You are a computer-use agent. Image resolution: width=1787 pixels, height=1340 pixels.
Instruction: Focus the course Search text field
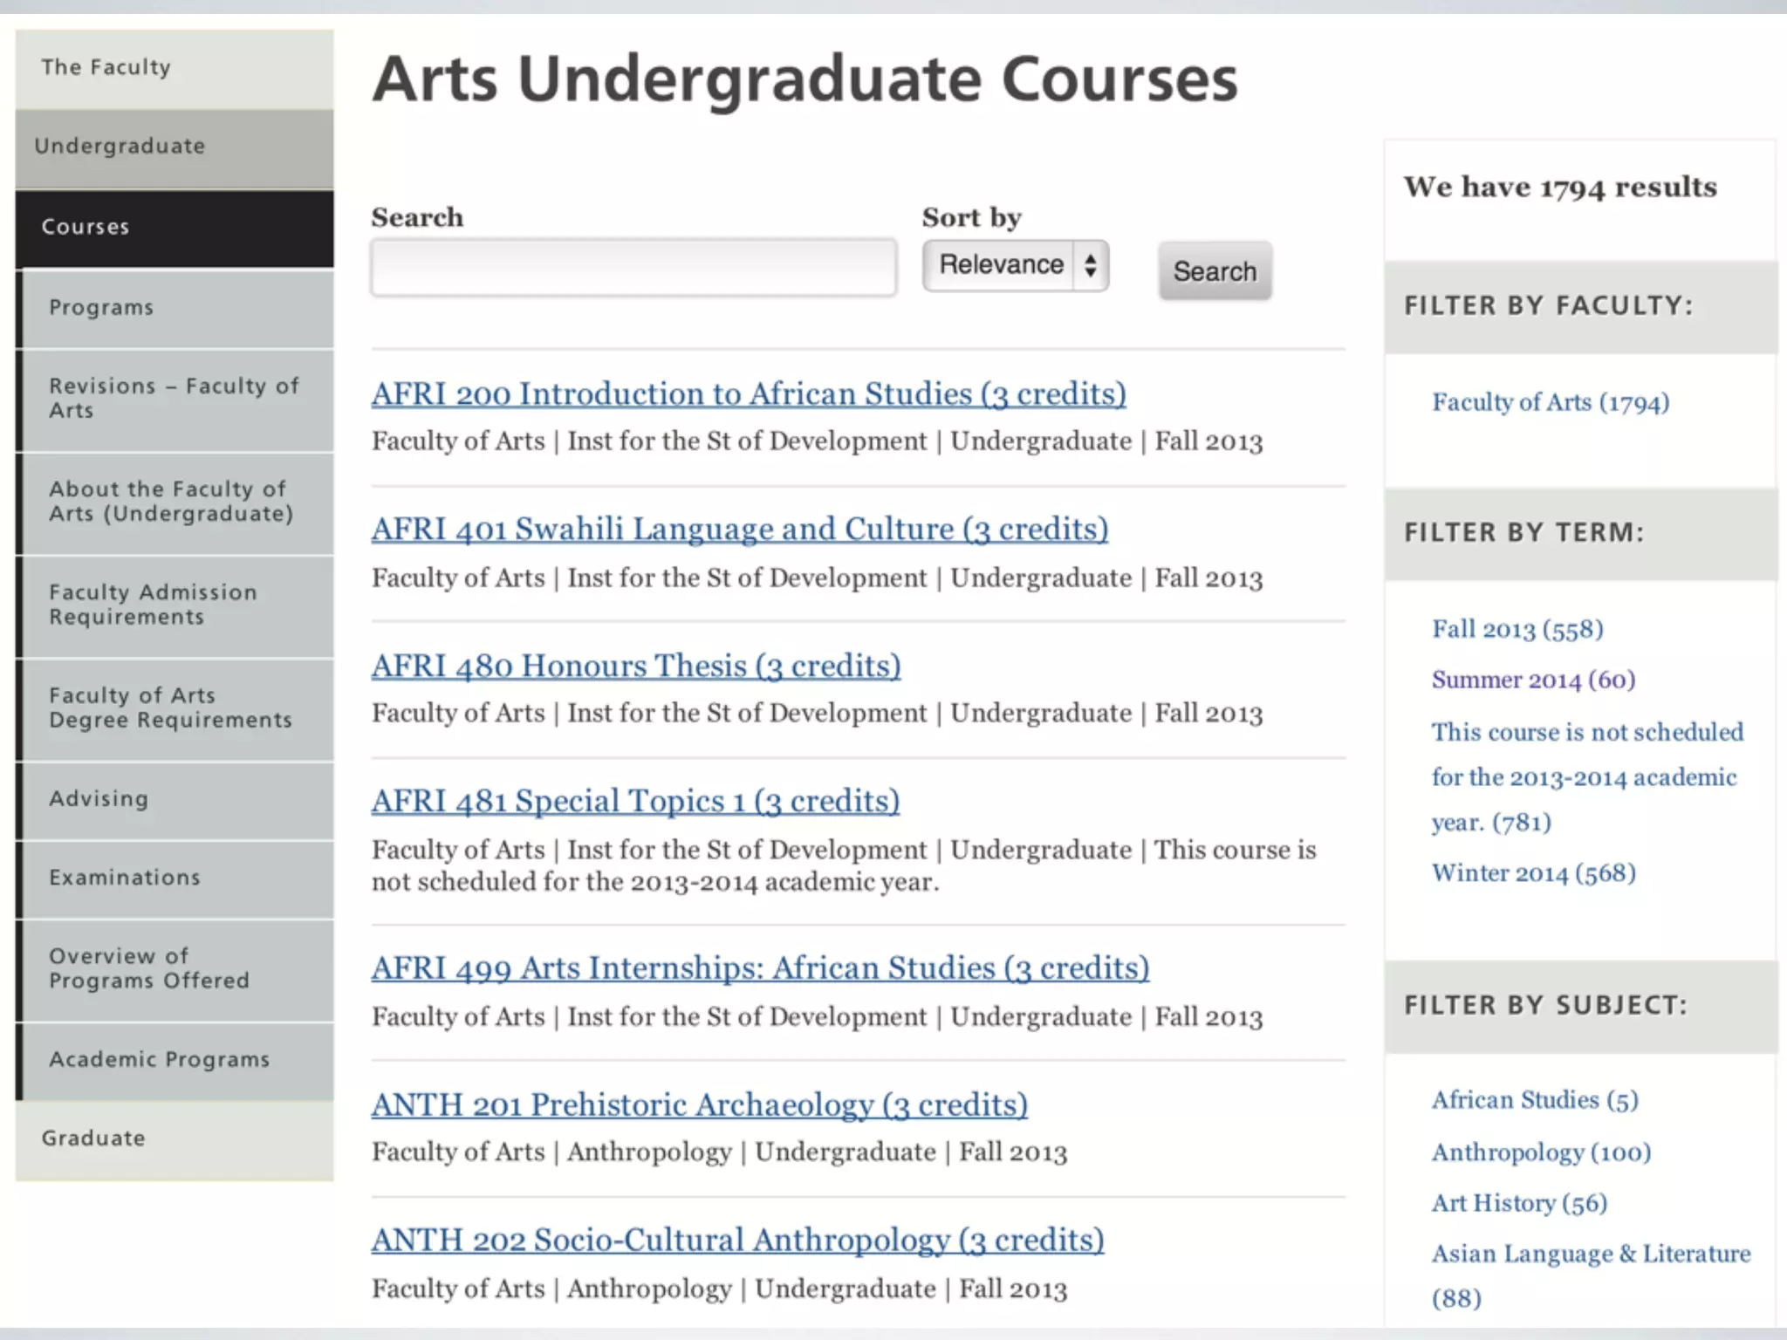pyautogui.click(x=633, y=268)
